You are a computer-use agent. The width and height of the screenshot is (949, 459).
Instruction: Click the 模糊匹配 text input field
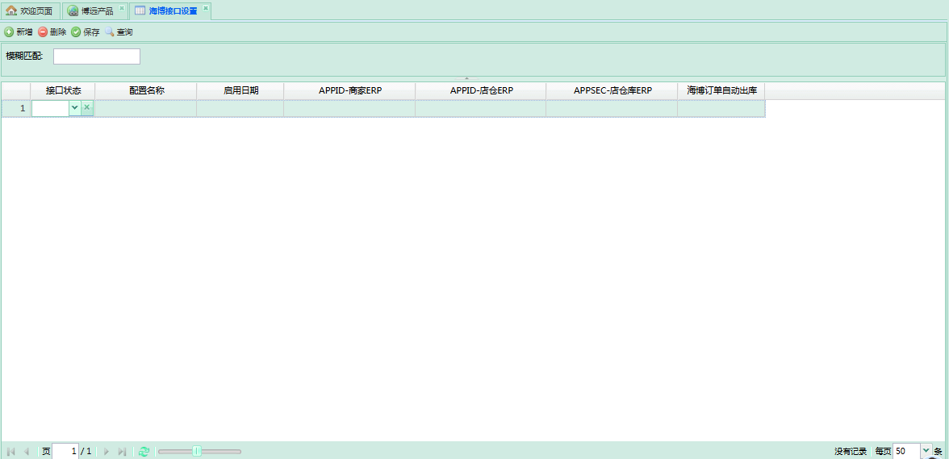(97, 56)
